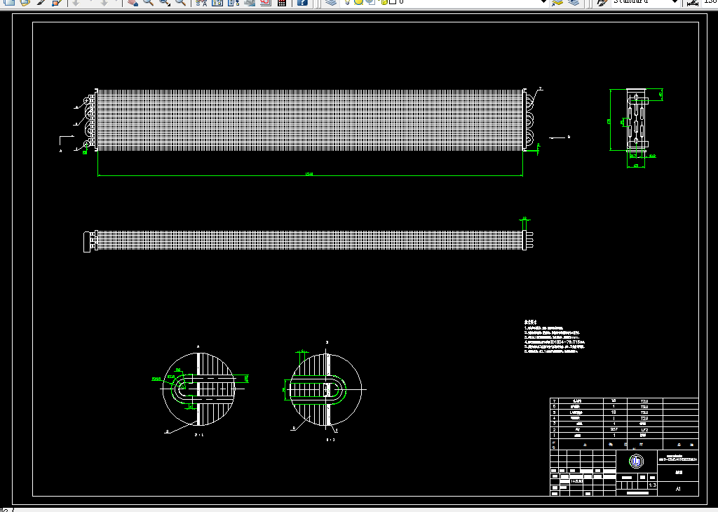Open the Dimension Style icon
Image resolution: width=718 pixels, height=512 pixels.
692,3
